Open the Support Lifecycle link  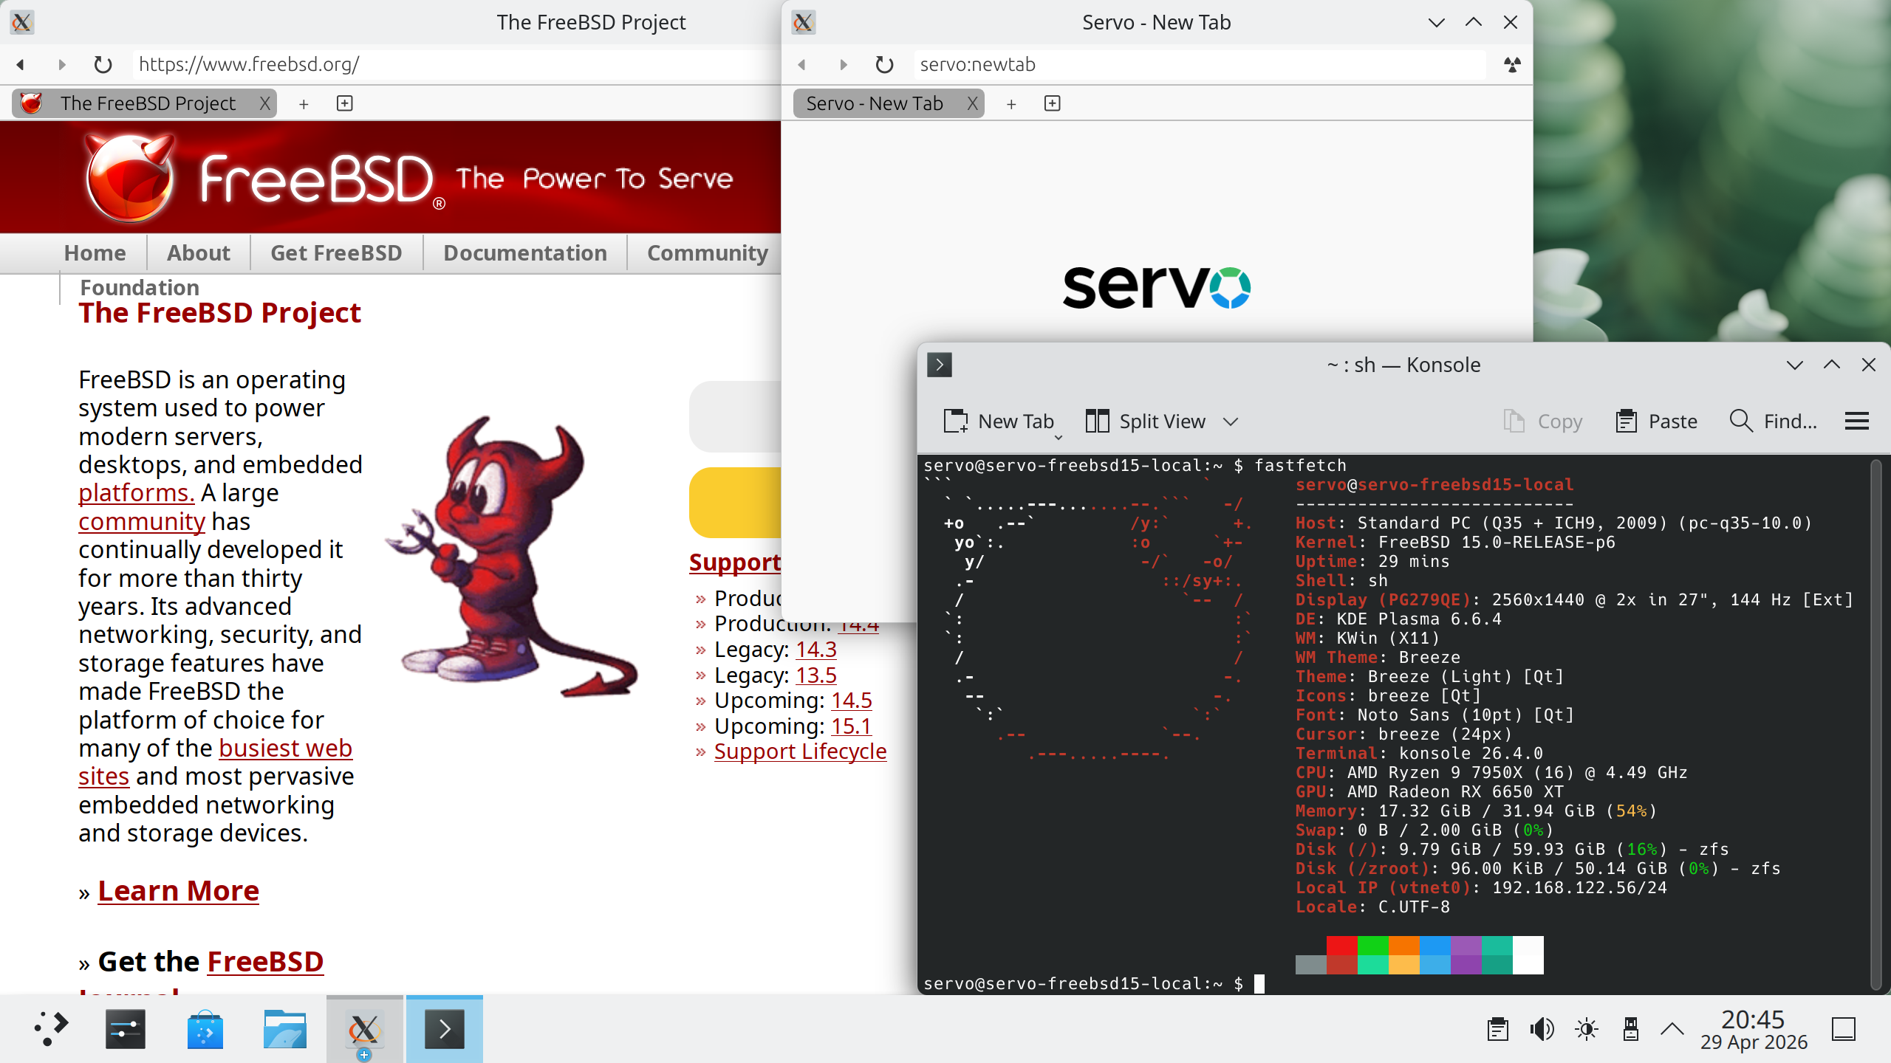point(800,751)
